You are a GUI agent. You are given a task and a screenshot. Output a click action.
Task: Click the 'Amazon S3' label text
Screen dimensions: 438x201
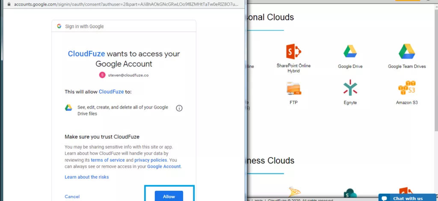[407, 103]
